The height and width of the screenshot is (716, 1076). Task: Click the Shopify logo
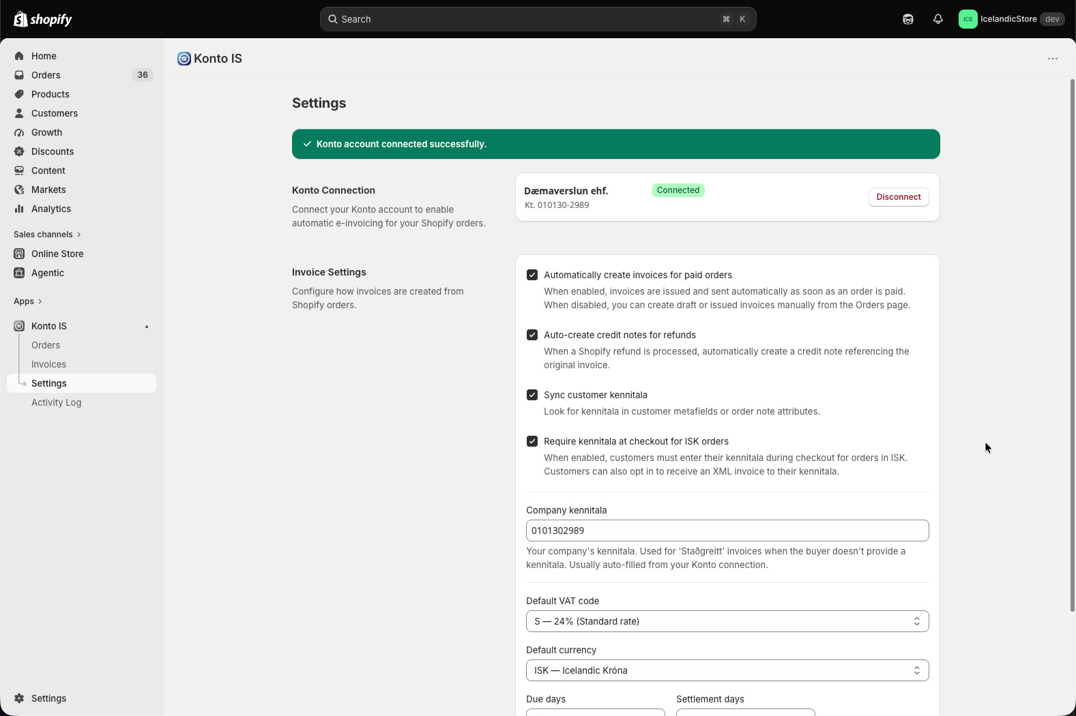click(x=43, y=19)
